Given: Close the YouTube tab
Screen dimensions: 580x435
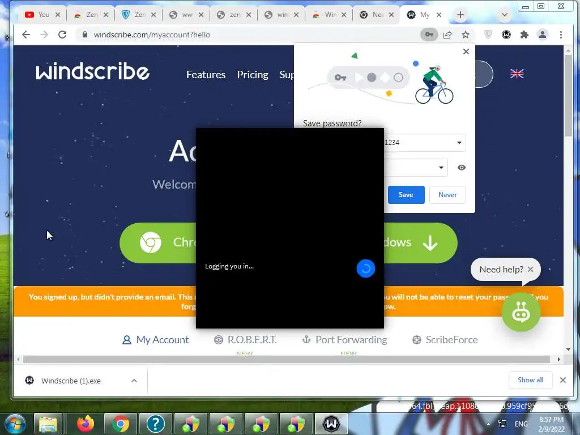Looking at the screenshot, I should point(58,15).
